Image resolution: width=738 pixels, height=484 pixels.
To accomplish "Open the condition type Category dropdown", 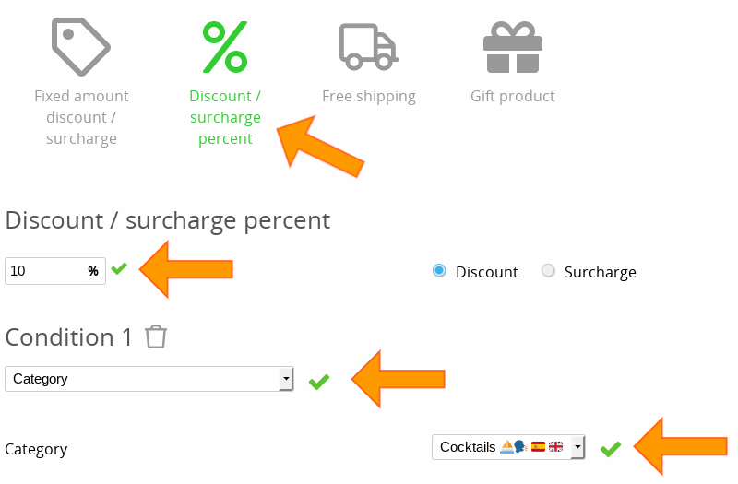I will tap(148, 379).
